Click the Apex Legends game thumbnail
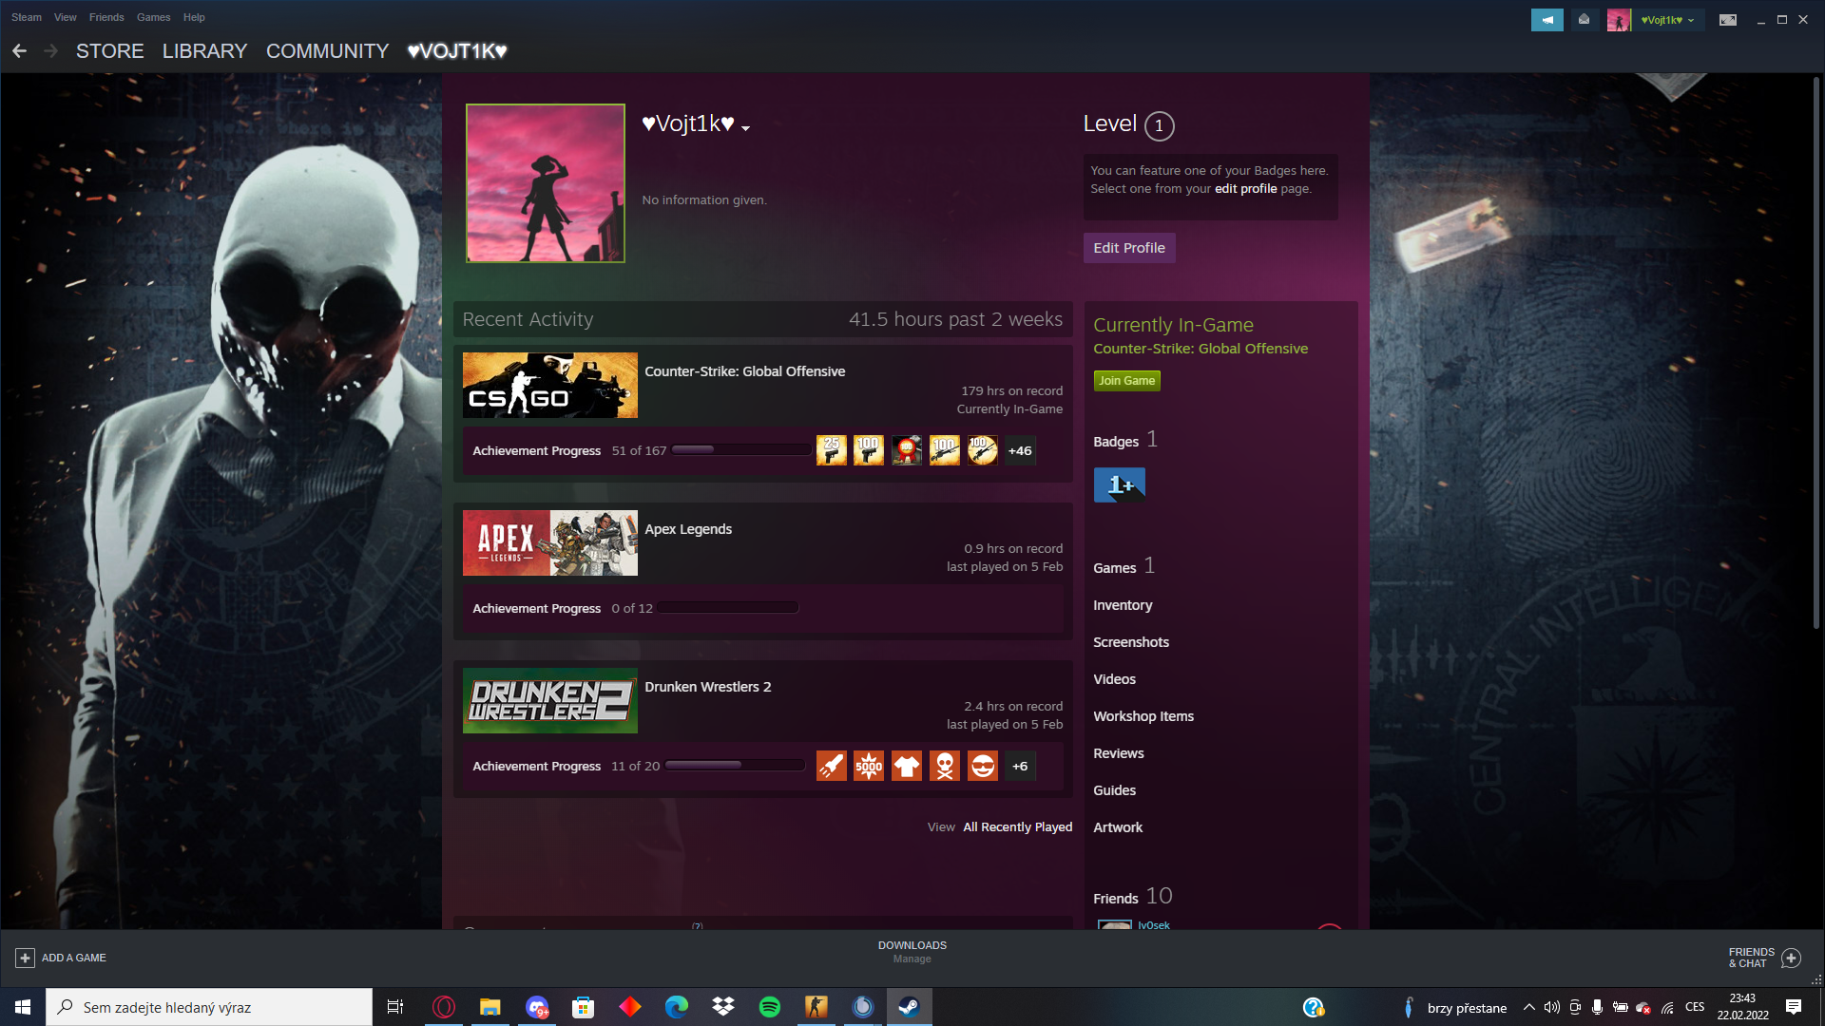 point(549,542)
